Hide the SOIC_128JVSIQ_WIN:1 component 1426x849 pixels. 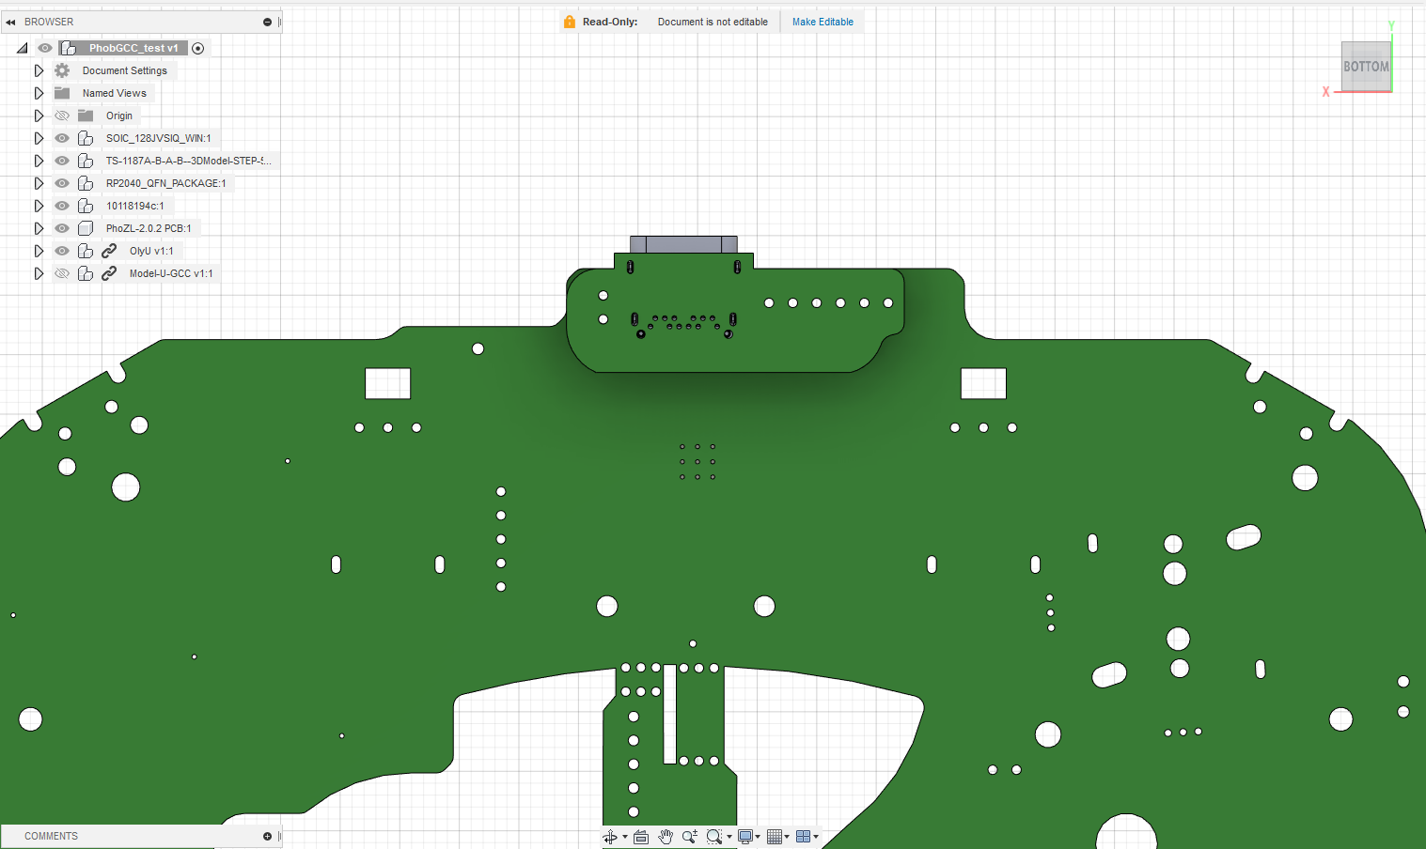(x=62, y=138)
